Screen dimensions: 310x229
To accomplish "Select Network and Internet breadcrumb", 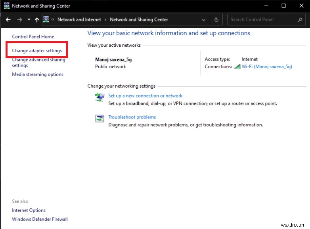I will tap(79, 19).
